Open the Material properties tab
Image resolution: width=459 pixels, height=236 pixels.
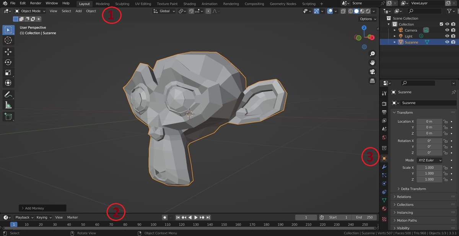[384, 209]
